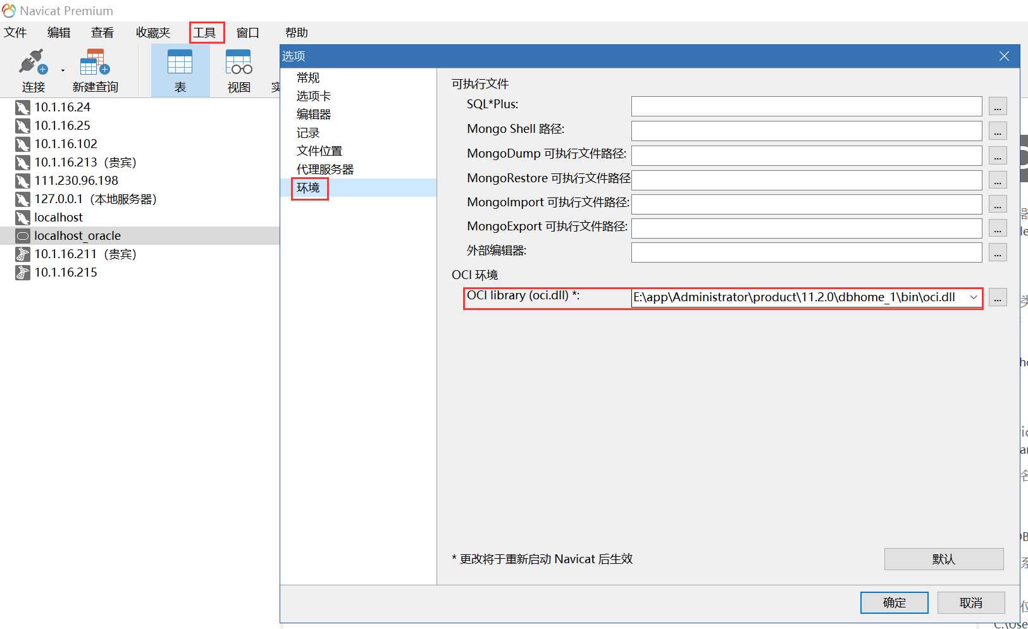Click the Oracle icon beside localhost_oracle
Screen dimensions: 1028x629
click(x=23, y=236)
